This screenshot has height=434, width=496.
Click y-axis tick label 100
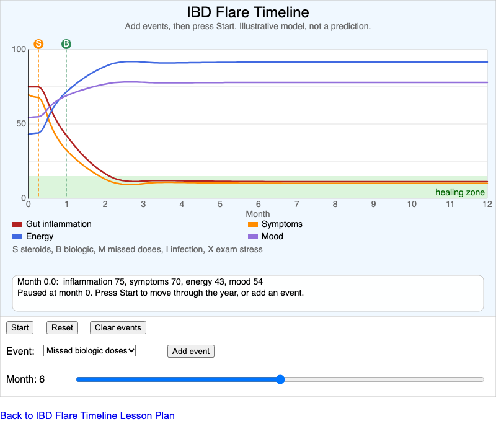click(19, 50)
